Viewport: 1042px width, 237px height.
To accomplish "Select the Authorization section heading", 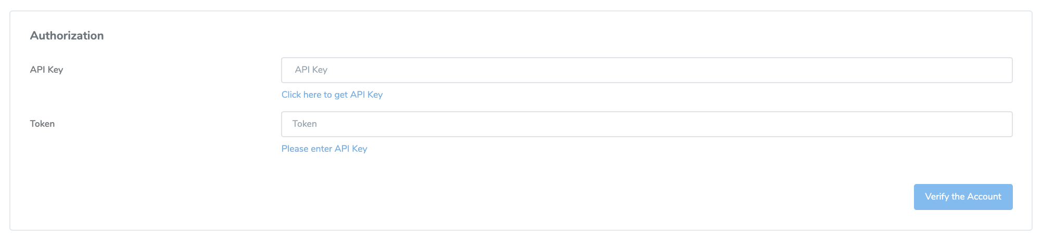I will 67,35.
